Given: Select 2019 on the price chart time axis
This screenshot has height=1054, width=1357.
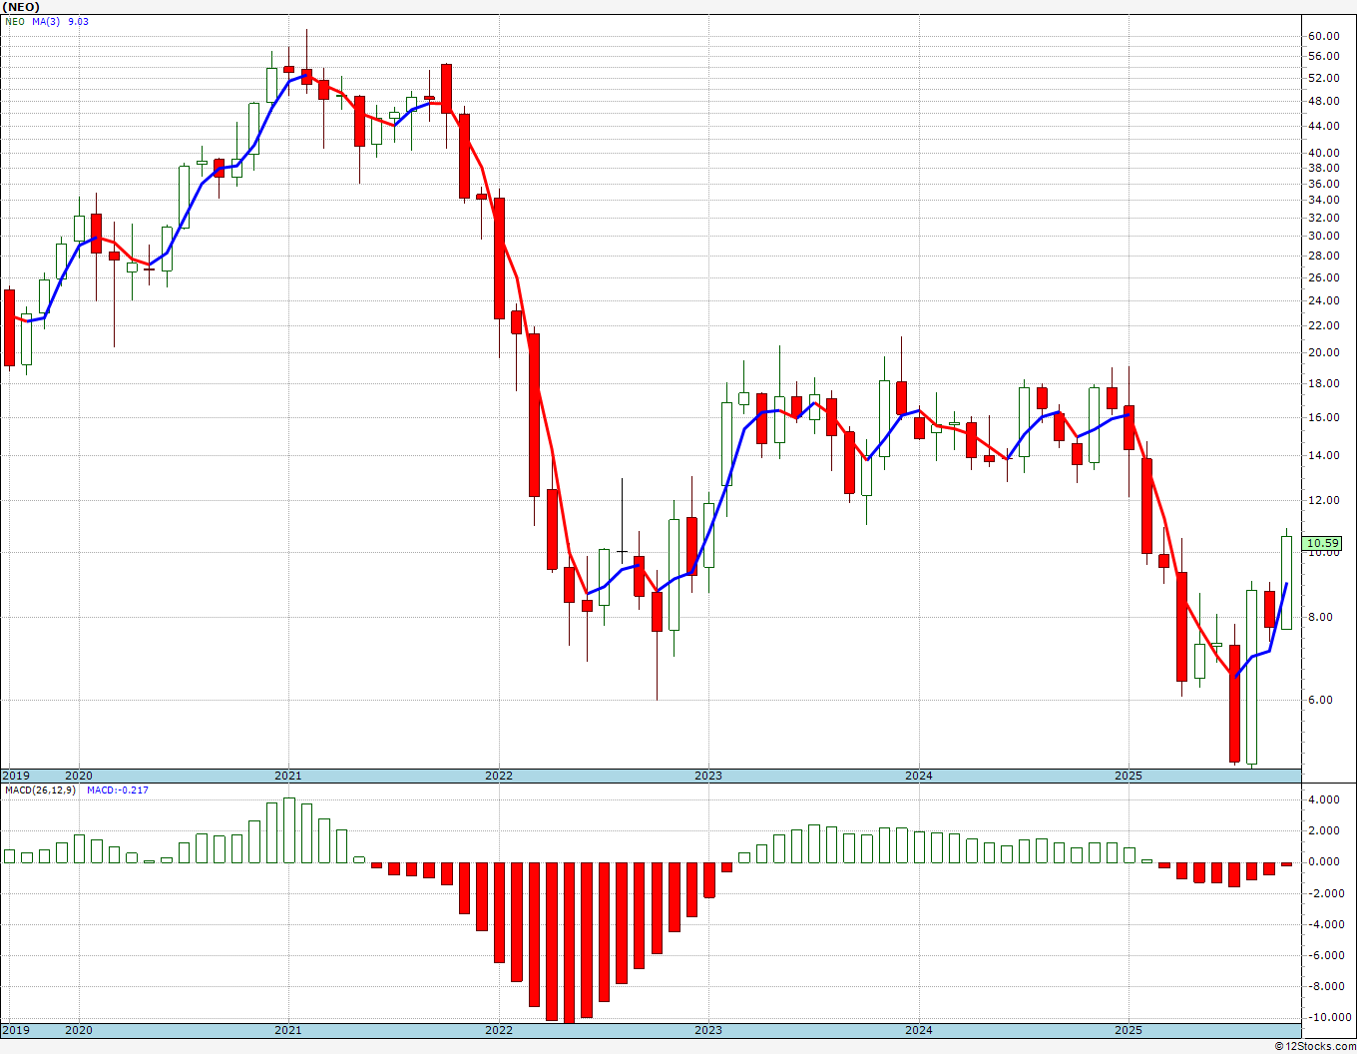Looking at the screenshot, I should (x=15, y=776).
